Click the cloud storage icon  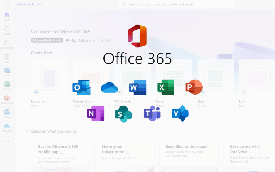tap(68, 40)
